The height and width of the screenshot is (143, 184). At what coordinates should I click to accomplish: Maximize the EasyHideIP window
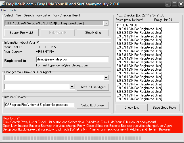pyautogui.click(x=175, y=4)
